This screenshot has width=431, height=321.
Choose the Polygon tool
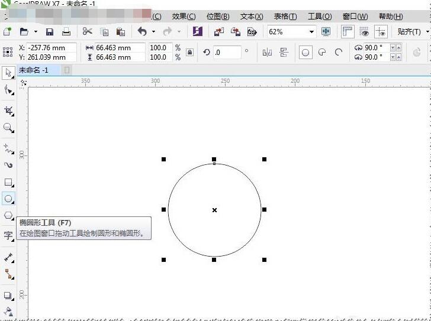point(8,216)
